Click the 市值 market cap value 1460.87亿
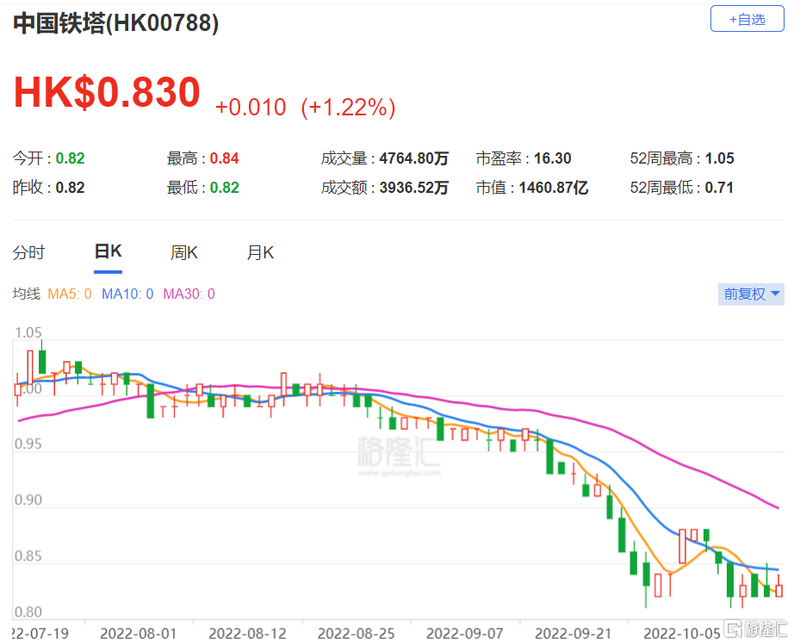The width and height of the screenshot is (794, 644). [x=554, y=188]
